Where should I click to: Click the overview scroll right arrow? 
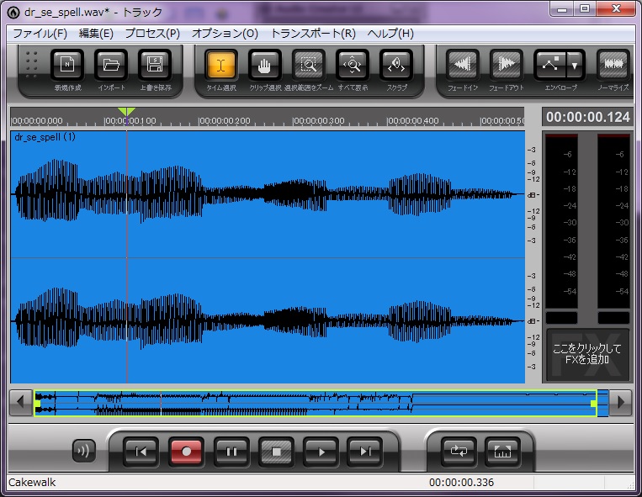coord(620,403)
